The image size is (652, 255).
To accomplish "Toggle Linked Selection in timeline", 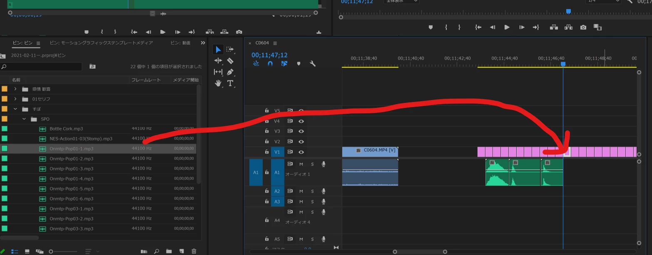I will pos(284,64).
